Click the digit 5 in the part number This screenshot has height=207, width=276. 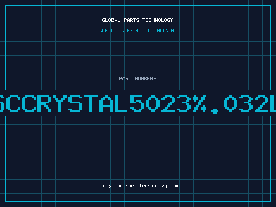[137, 103]
